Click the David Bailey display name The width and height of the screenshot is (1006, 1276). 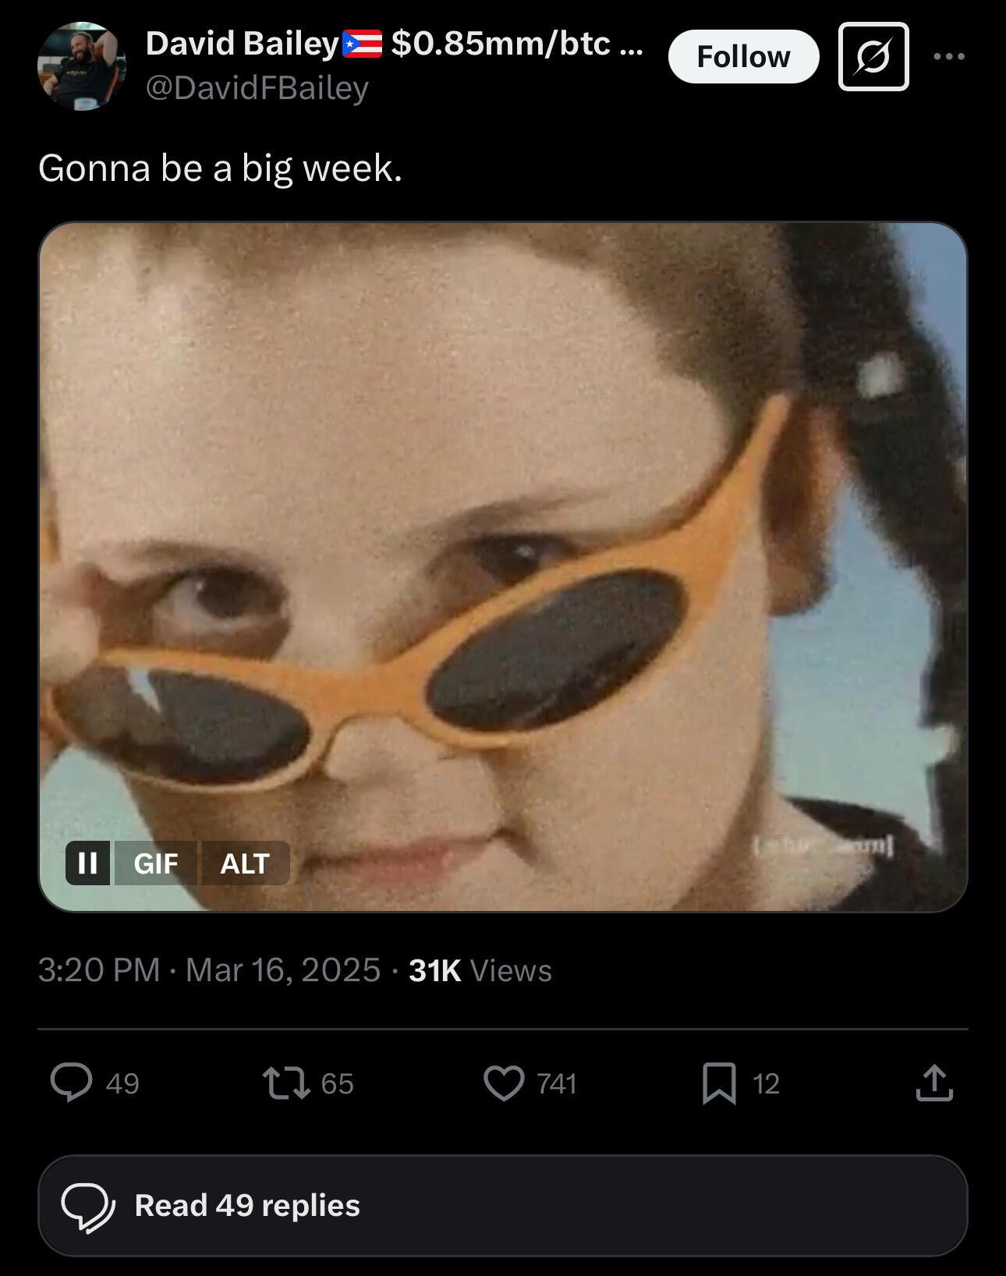[x=242, y=44]
